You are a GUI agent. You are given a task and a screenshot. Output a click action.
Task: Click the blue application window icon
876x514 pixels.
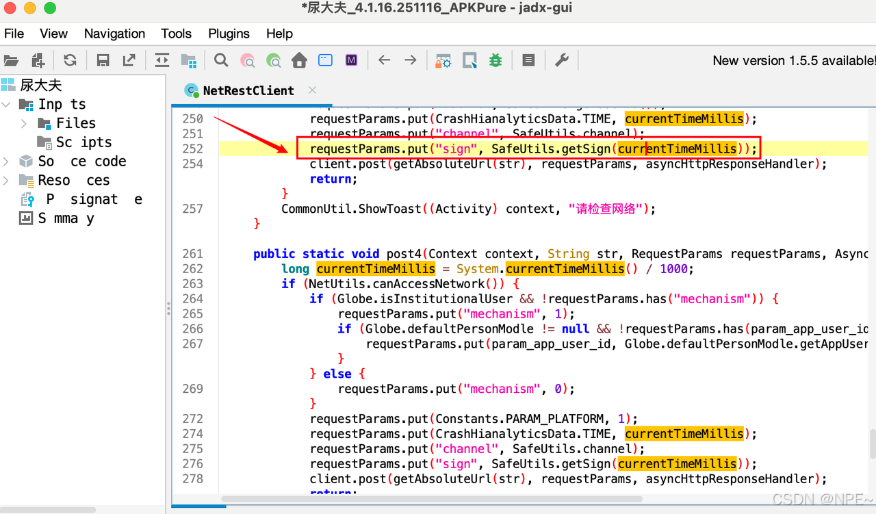point(326,61)
